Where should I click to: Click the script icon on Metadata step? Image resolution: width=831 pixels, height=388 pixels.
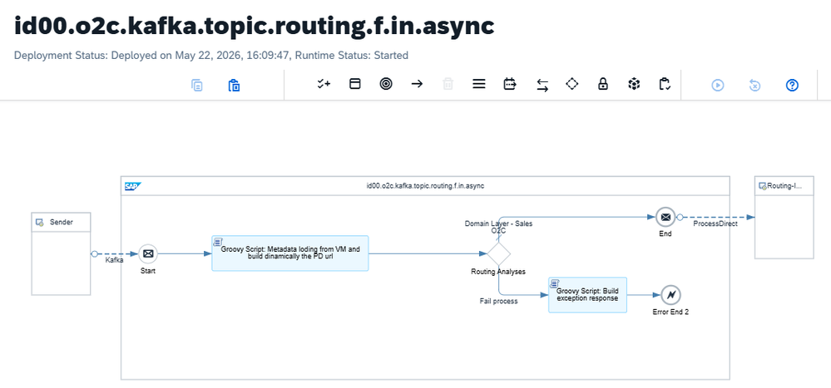(x=217, y=242)
